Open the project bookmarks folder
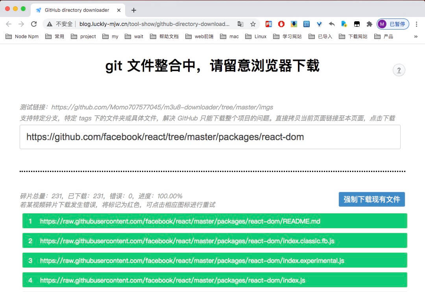The image size is (425, 292). (83, 36)
